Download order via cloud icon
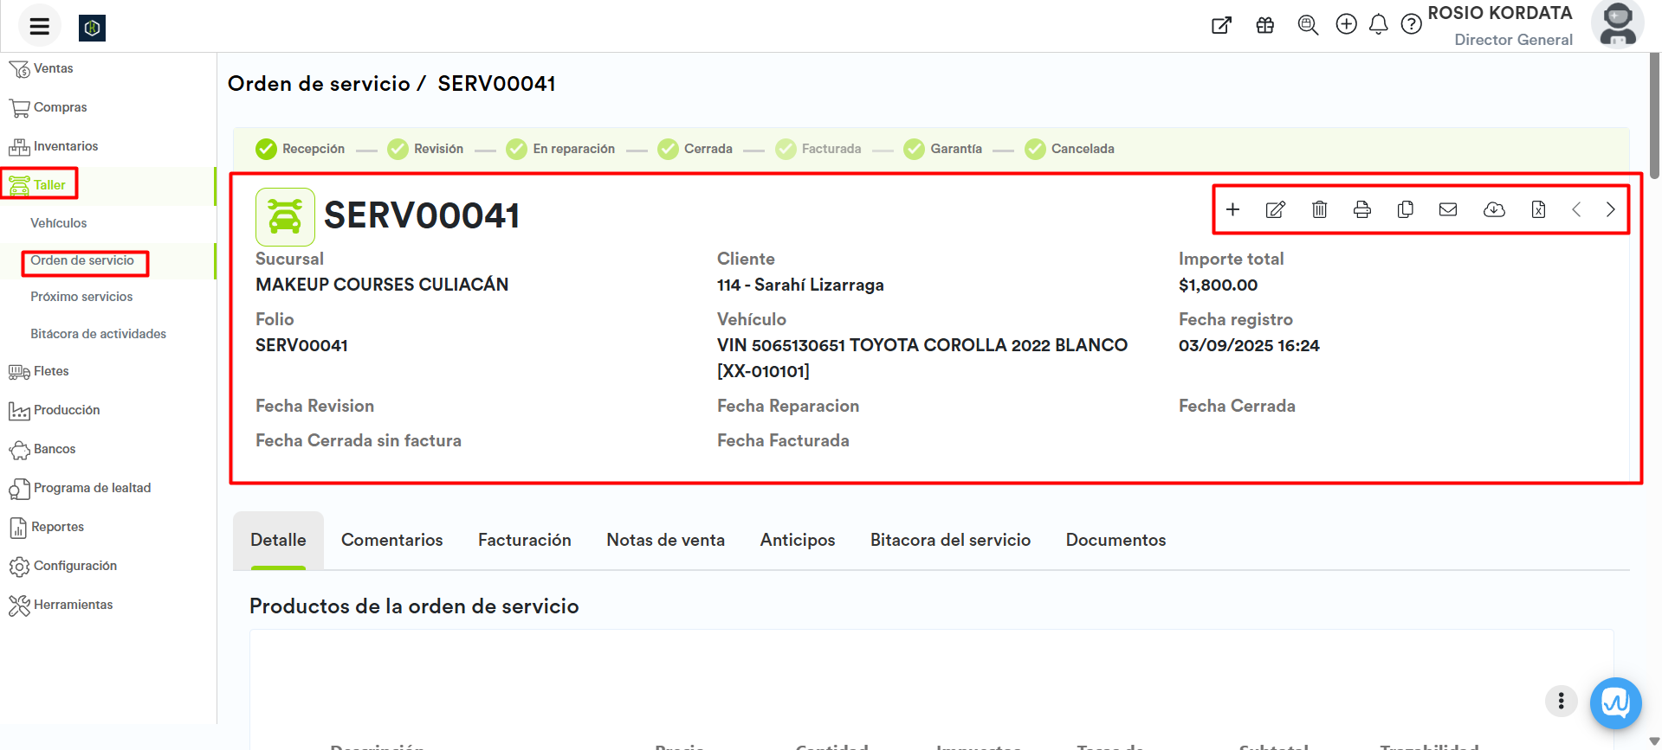The height and width of the screenshot is (750, 1662). coord(1494,209)
